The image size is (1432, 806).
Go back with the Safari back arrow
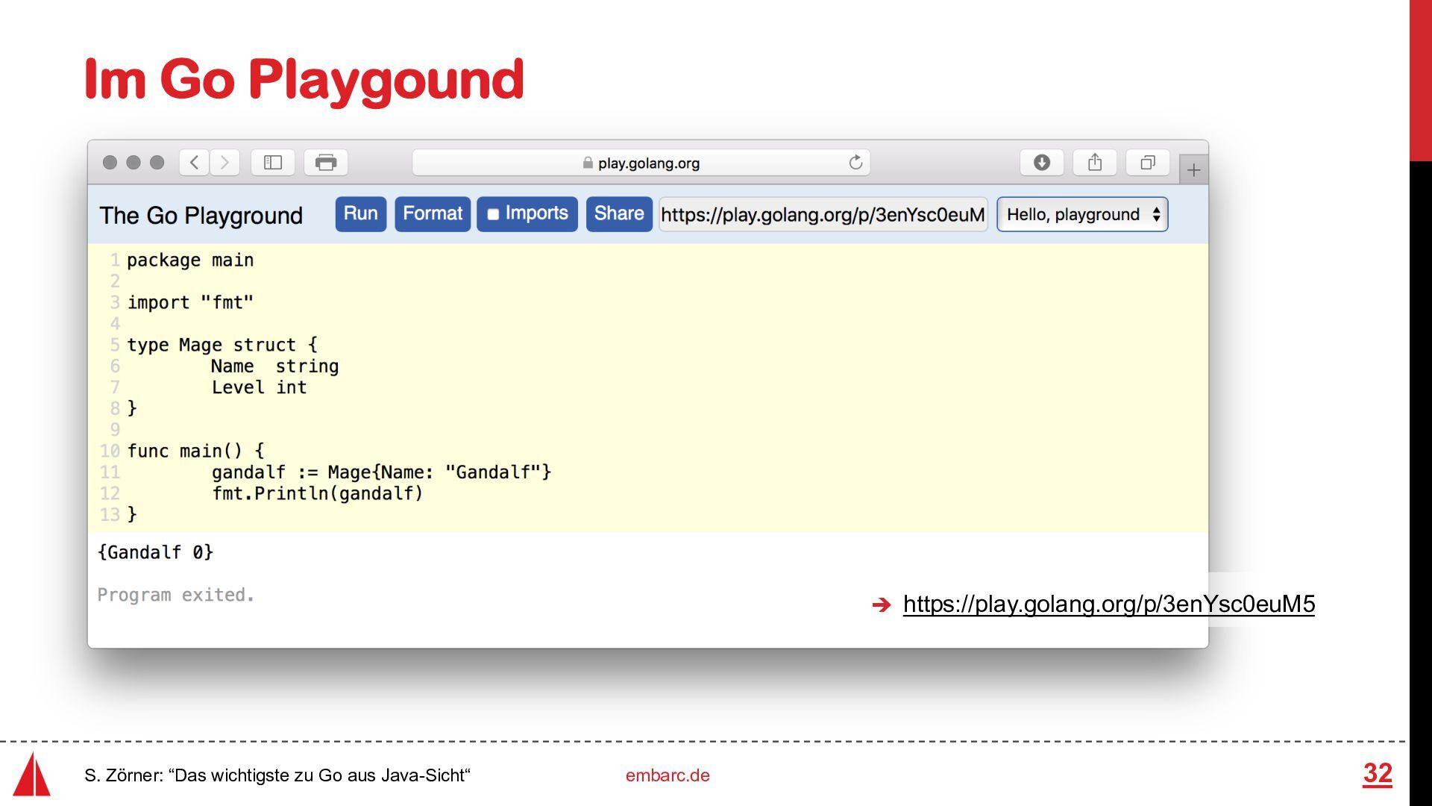[194, 162]
